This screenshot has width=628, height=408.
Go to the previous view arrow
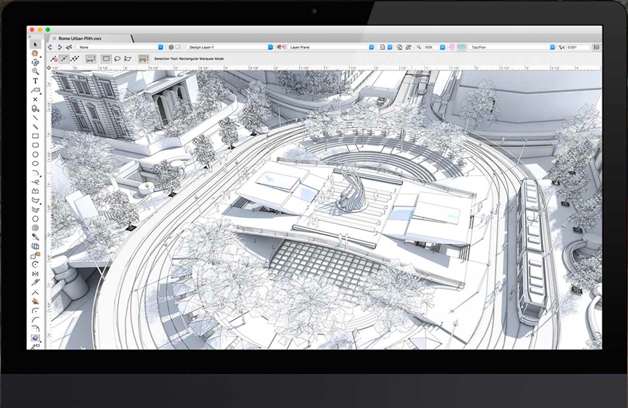51,47
